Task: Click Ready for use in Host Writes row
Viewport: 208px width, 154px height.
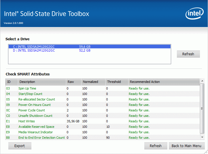Action: [139, 121]
